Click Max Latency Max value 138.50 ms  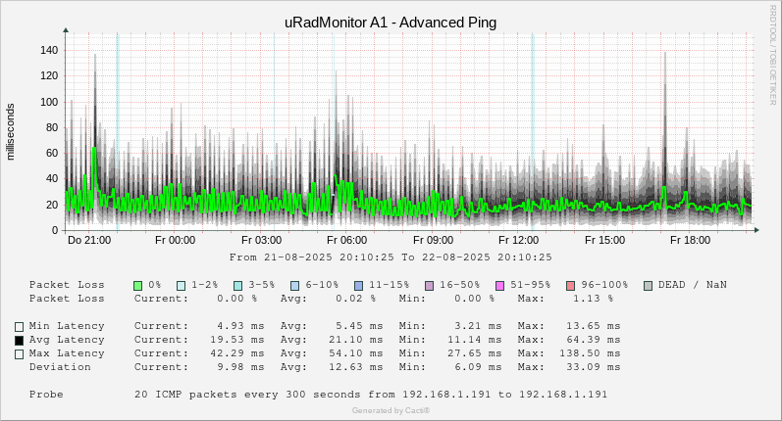click(590, 353)
